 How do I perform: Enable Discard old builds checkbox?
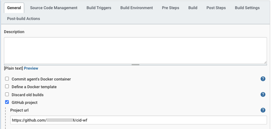[7, 94]
